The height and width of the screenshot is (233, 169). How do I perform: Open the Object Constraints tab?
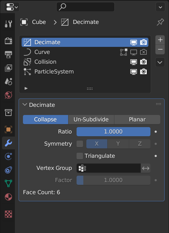click(x=8, y=170)
